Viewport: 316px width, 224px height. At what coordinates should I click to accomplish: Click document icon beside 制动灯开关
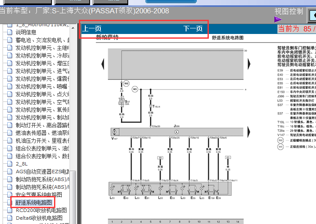point(10,125)
